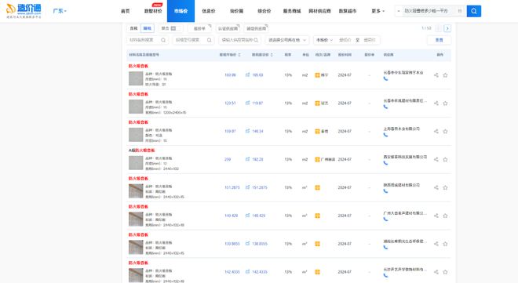Click maximum price range input

point(370,40)
